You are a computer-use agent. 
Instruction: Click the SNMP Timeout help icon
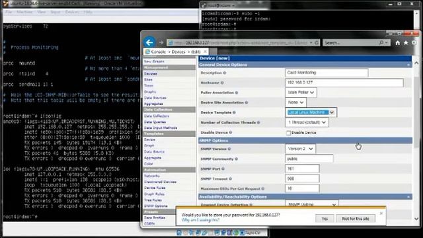231,179
